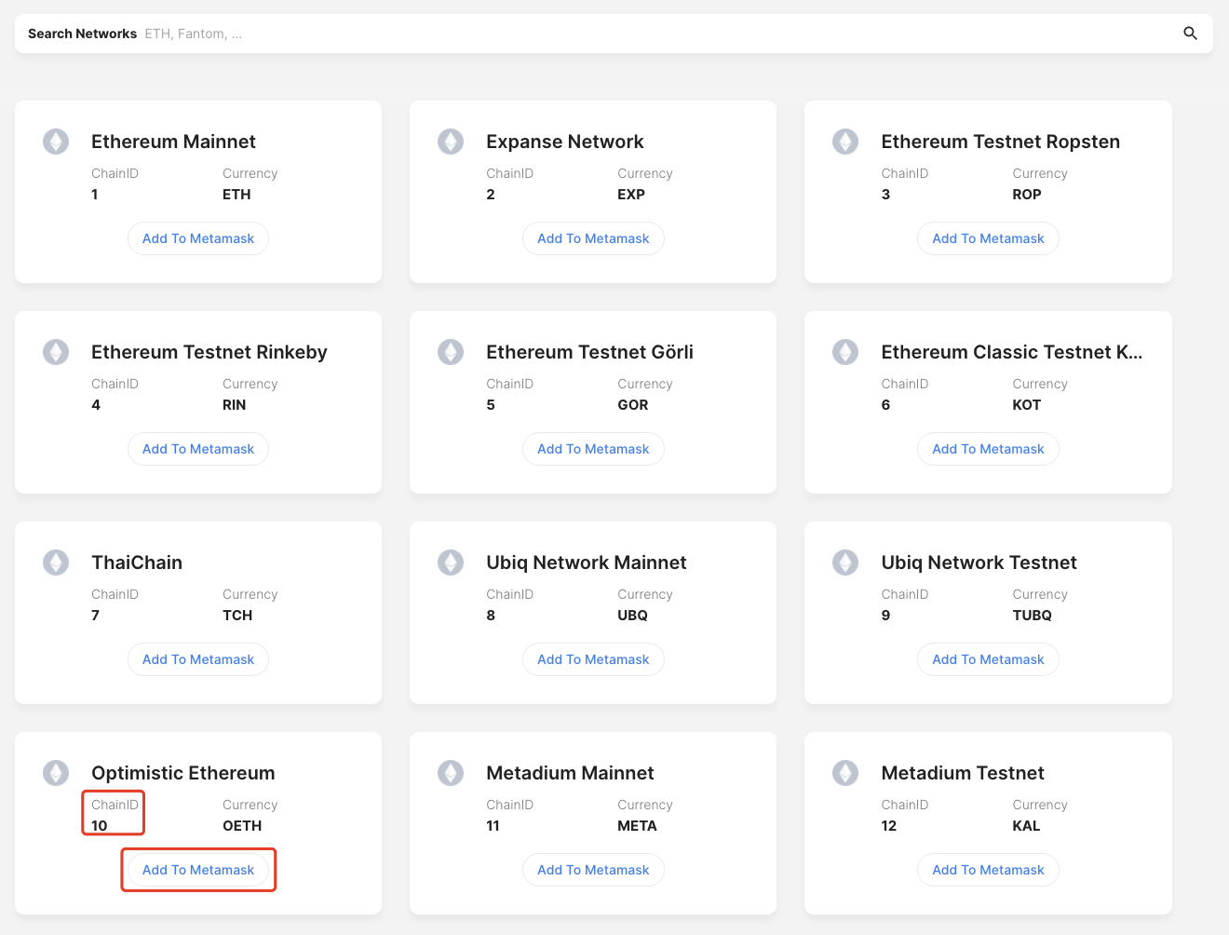Select the Ubiq Network Testnet title
The width and height of the screenshot is (1229, 935).
pyautogui.click(x=979, y=562)
